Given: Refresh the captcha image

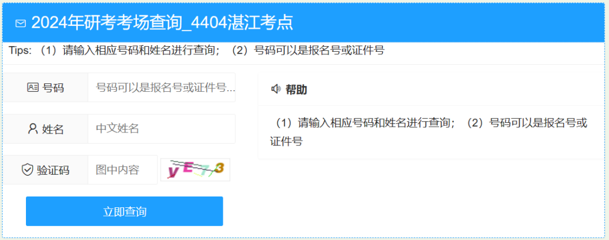Looking at the screenshot, I should [195, 170].
